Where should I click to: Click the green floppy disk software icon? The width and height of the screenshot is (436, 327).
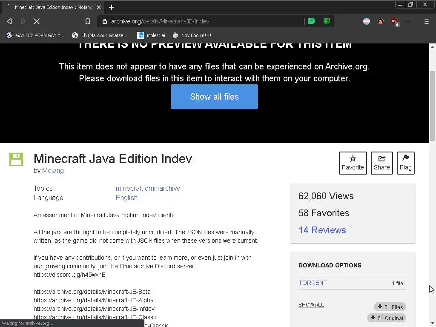click(16, 159)
